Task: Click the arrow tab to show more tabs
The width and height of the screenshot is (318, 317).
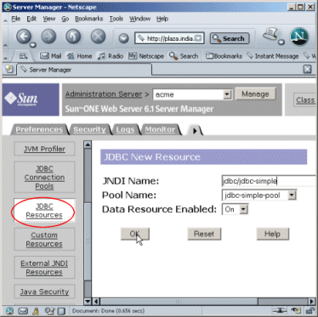Action: pos(195,130)
